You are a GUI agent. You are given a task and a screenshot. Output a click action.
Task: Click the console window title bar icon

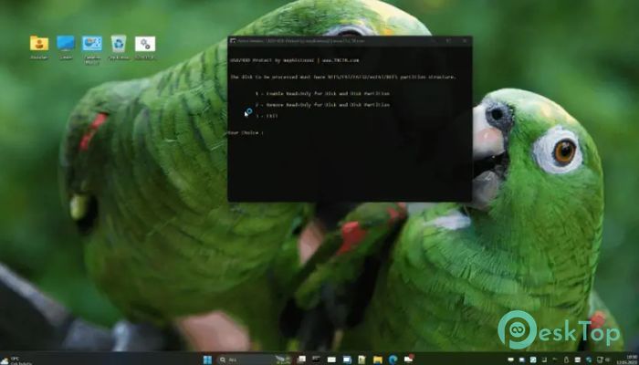[x=233, y=41]
